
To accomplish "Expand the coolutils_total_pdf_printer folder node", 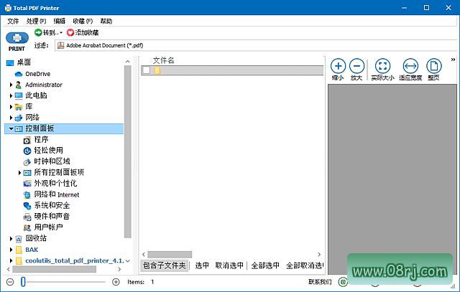I will coord(11,260).
